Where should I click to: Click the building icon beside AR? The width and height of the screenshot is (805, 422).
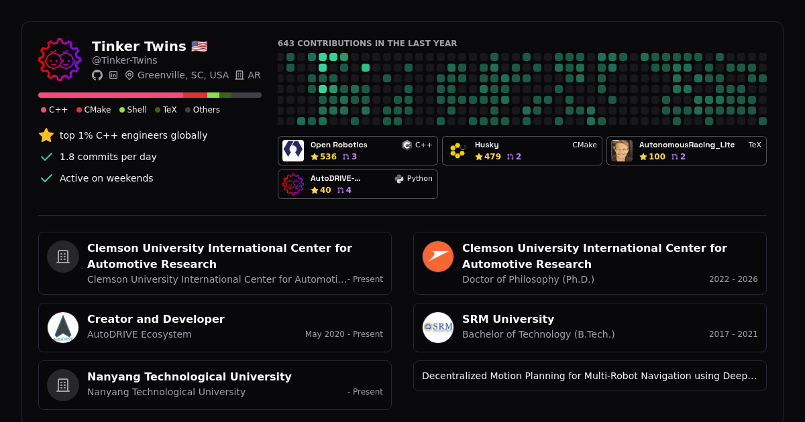click(x=239, y=75)
